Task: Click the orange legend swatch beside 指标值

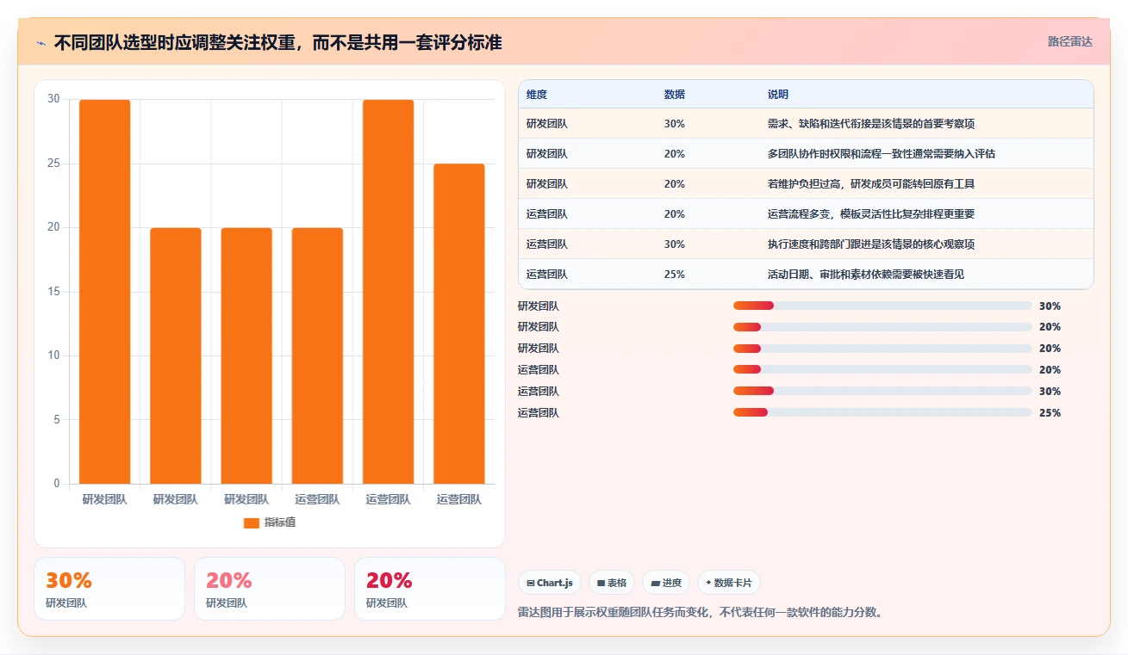Action: [252, 522]
